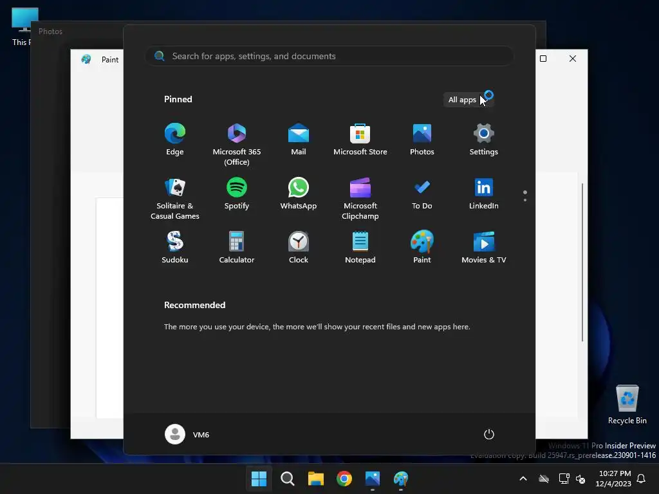This screenshot has height=494, width=659.
Task: Open Spotify
Action: coord(237,194)
